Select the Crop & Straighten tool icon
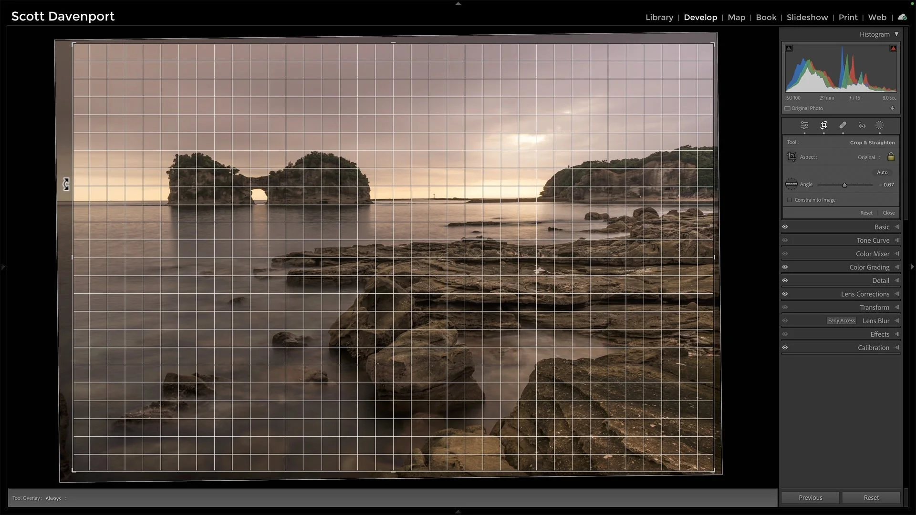 pos(823,125)
